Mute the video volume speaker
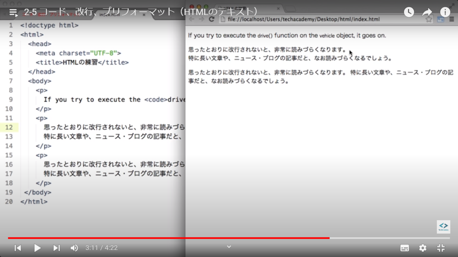This screenshot has width=458, height=257. coord(74,248)
